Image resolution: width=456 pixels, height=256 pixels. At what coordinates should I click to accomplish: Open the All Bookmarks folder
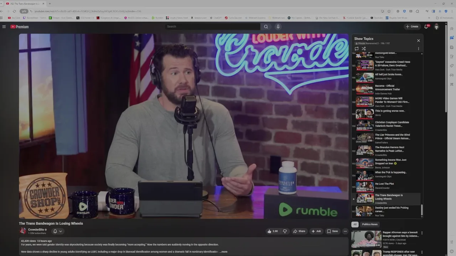pyautogui.click(x=445, y=18)
